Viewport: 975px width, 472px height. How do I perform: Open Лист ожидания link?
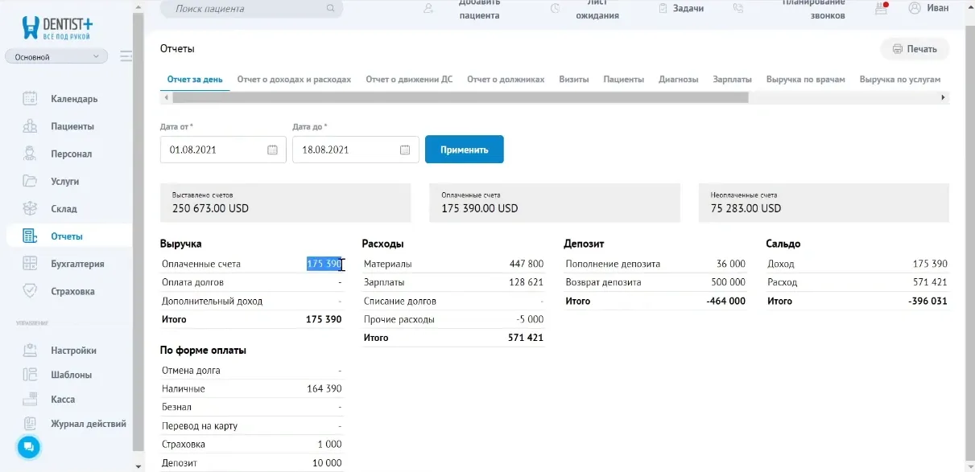pos(597,9)
